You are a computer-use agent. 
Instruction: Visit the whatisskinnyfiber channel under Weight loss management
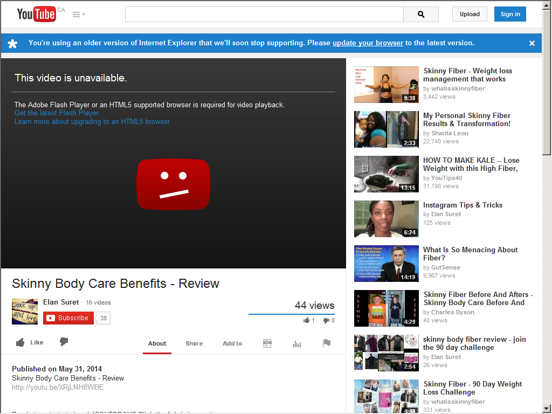tap(458, 88)
